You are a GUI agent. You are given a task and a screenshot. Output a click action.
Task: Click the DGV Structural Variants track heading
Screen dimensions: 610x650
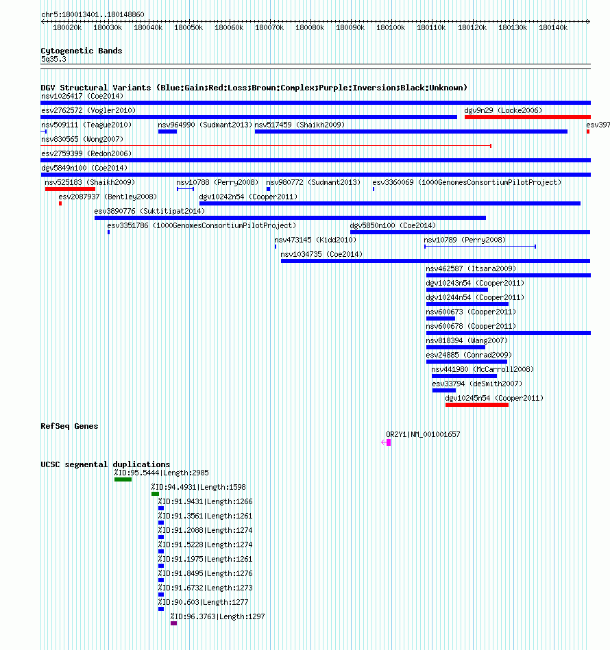pyautogui.click(x=254, y=88)
